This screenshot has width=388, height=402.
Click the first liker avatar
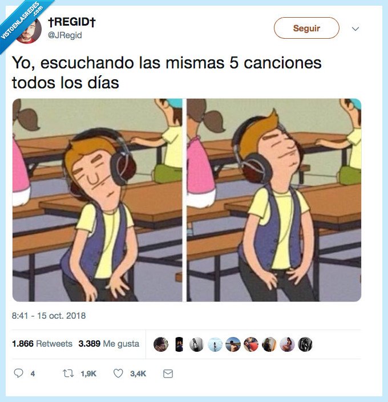click(161, 344)
